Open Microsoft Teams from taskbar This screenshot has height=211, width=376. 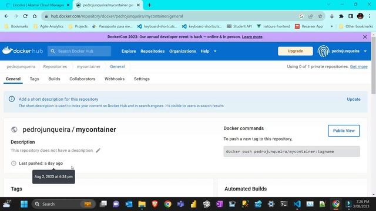(180, 204)
